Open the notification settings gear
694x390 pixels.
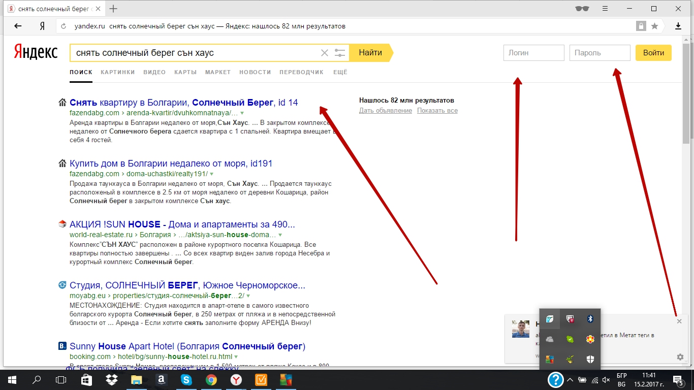680,357
